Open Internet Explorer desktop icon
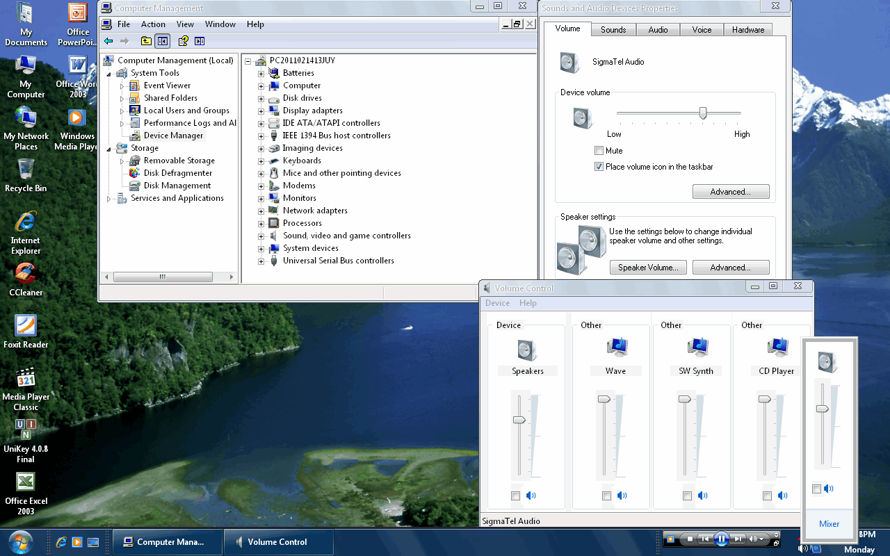Viewport: 890px width, 556px height. click(26, 233)
